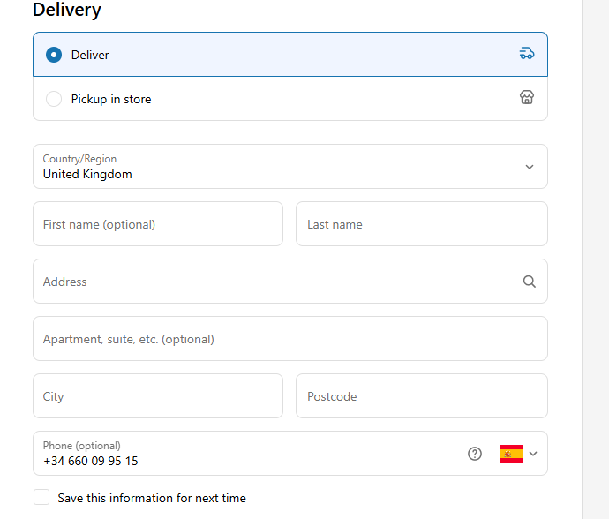The height and width of the screenshot is (519, 609).
Task: Select the Pickup in store radio button
Action: (54, 99)
